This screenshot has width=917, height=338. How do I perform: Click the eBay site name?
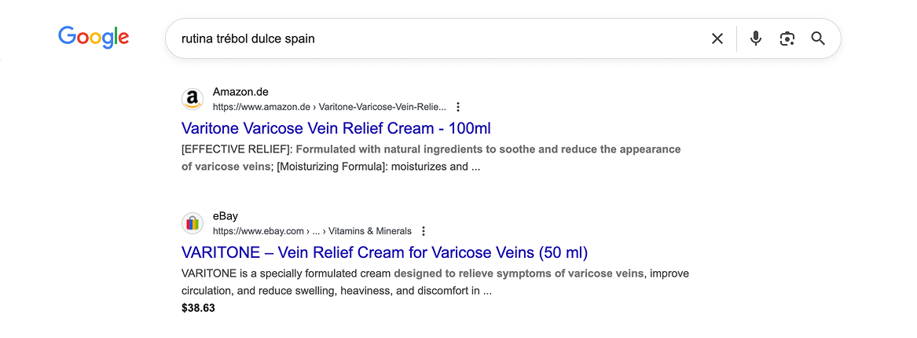coord(226,216)
